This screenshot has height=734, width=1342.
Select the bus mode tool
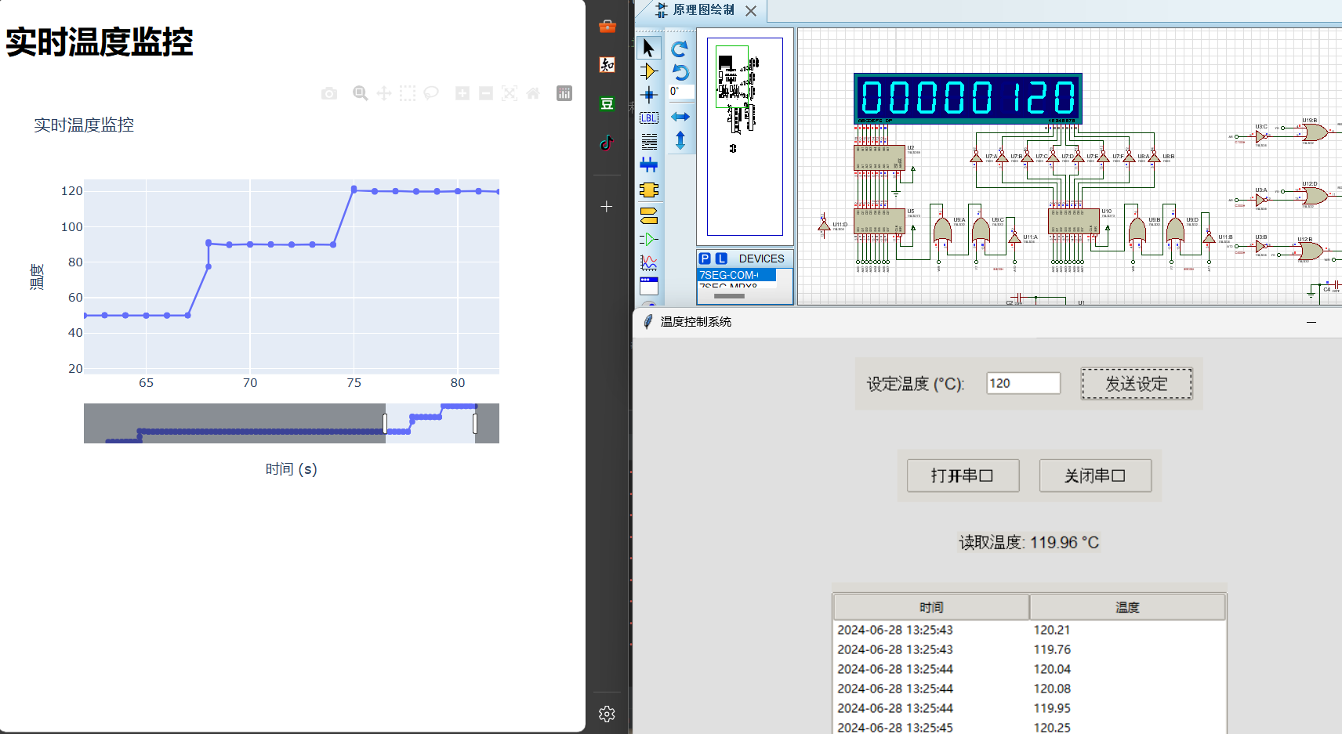click(x=649, y=165)
